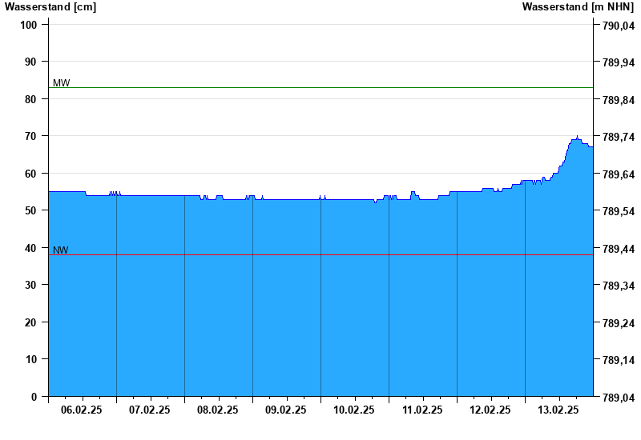This screenshot has height=440, width=641.
Task: Select the 789,04 value on the right axis
Action: tap(617, 397)
